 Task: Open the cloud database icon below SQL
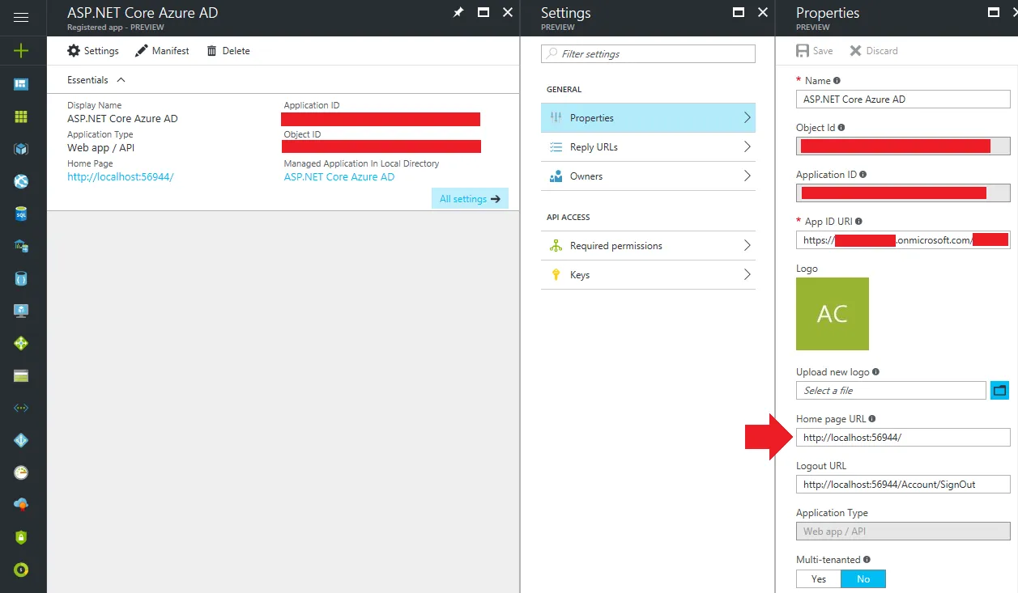[21, 246]
